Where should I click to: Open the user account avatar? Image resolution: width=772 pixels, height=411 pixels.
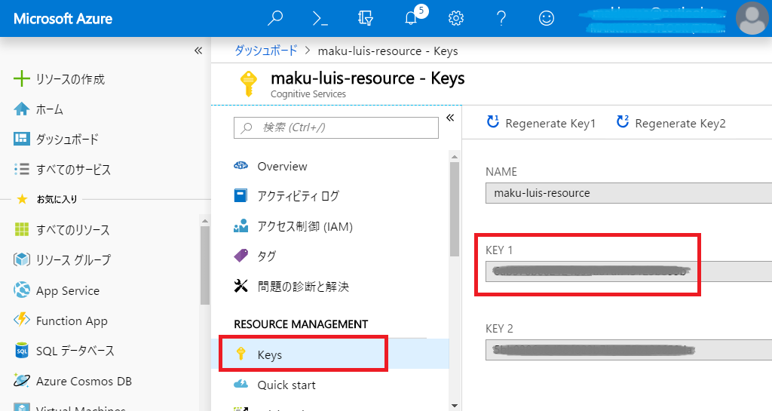pyautogui.click(x=752, y=18)
